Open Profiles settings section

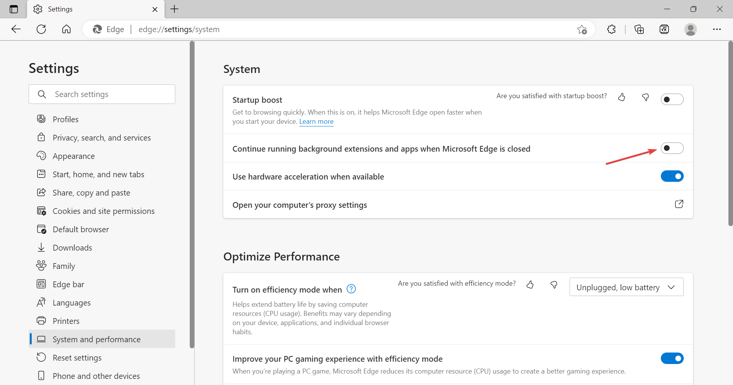point(102,119)
